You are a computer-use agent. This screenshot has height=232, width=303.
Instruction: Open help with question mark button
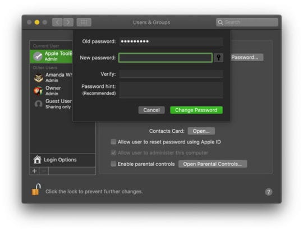[x=268, y=192]
